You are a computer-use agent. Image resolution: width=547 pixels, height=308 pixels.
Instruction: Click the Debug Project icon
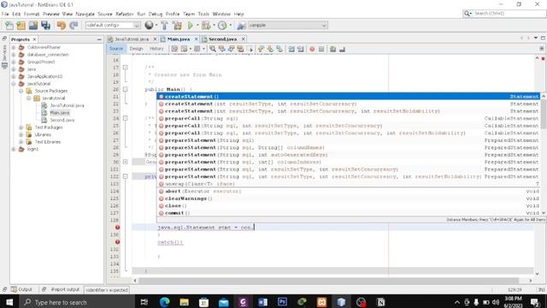(206, 26)
